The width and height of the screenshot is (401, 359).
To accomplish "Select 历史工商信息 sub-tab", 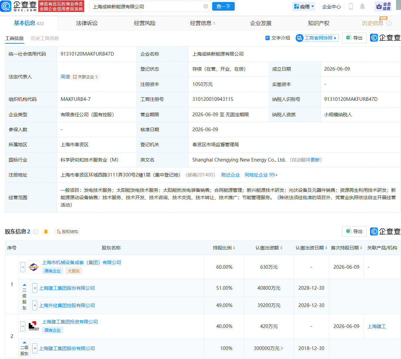I will pos(45,38).
